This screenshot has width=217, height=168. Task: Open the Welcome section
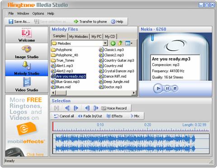(27, 35)
